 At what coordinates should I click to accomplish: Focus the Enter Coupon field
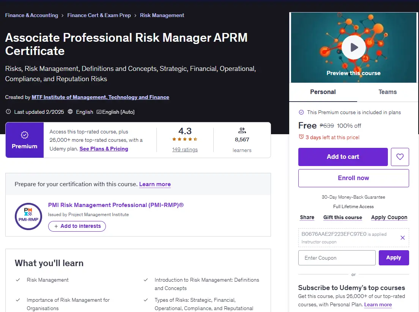pos(337,258)
